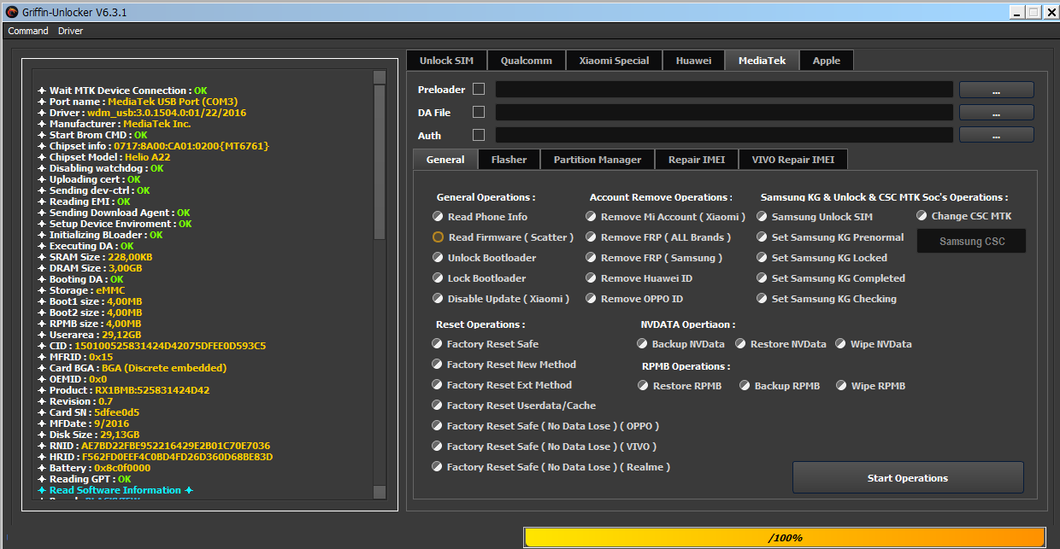Select Set Samsung KG Locked
The width and height of the screenshot is (1060, 549).
pyautogui.click(x=822, y=258)
